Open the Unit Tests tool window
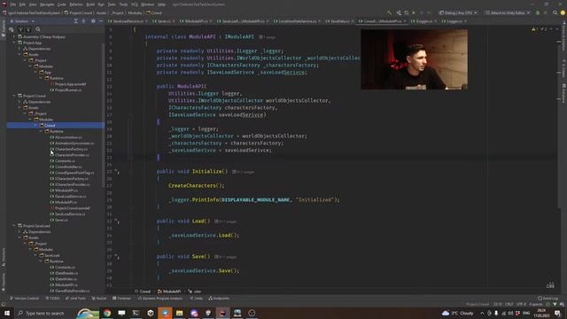This screenshot has width=567, height=319. point(75,299)
